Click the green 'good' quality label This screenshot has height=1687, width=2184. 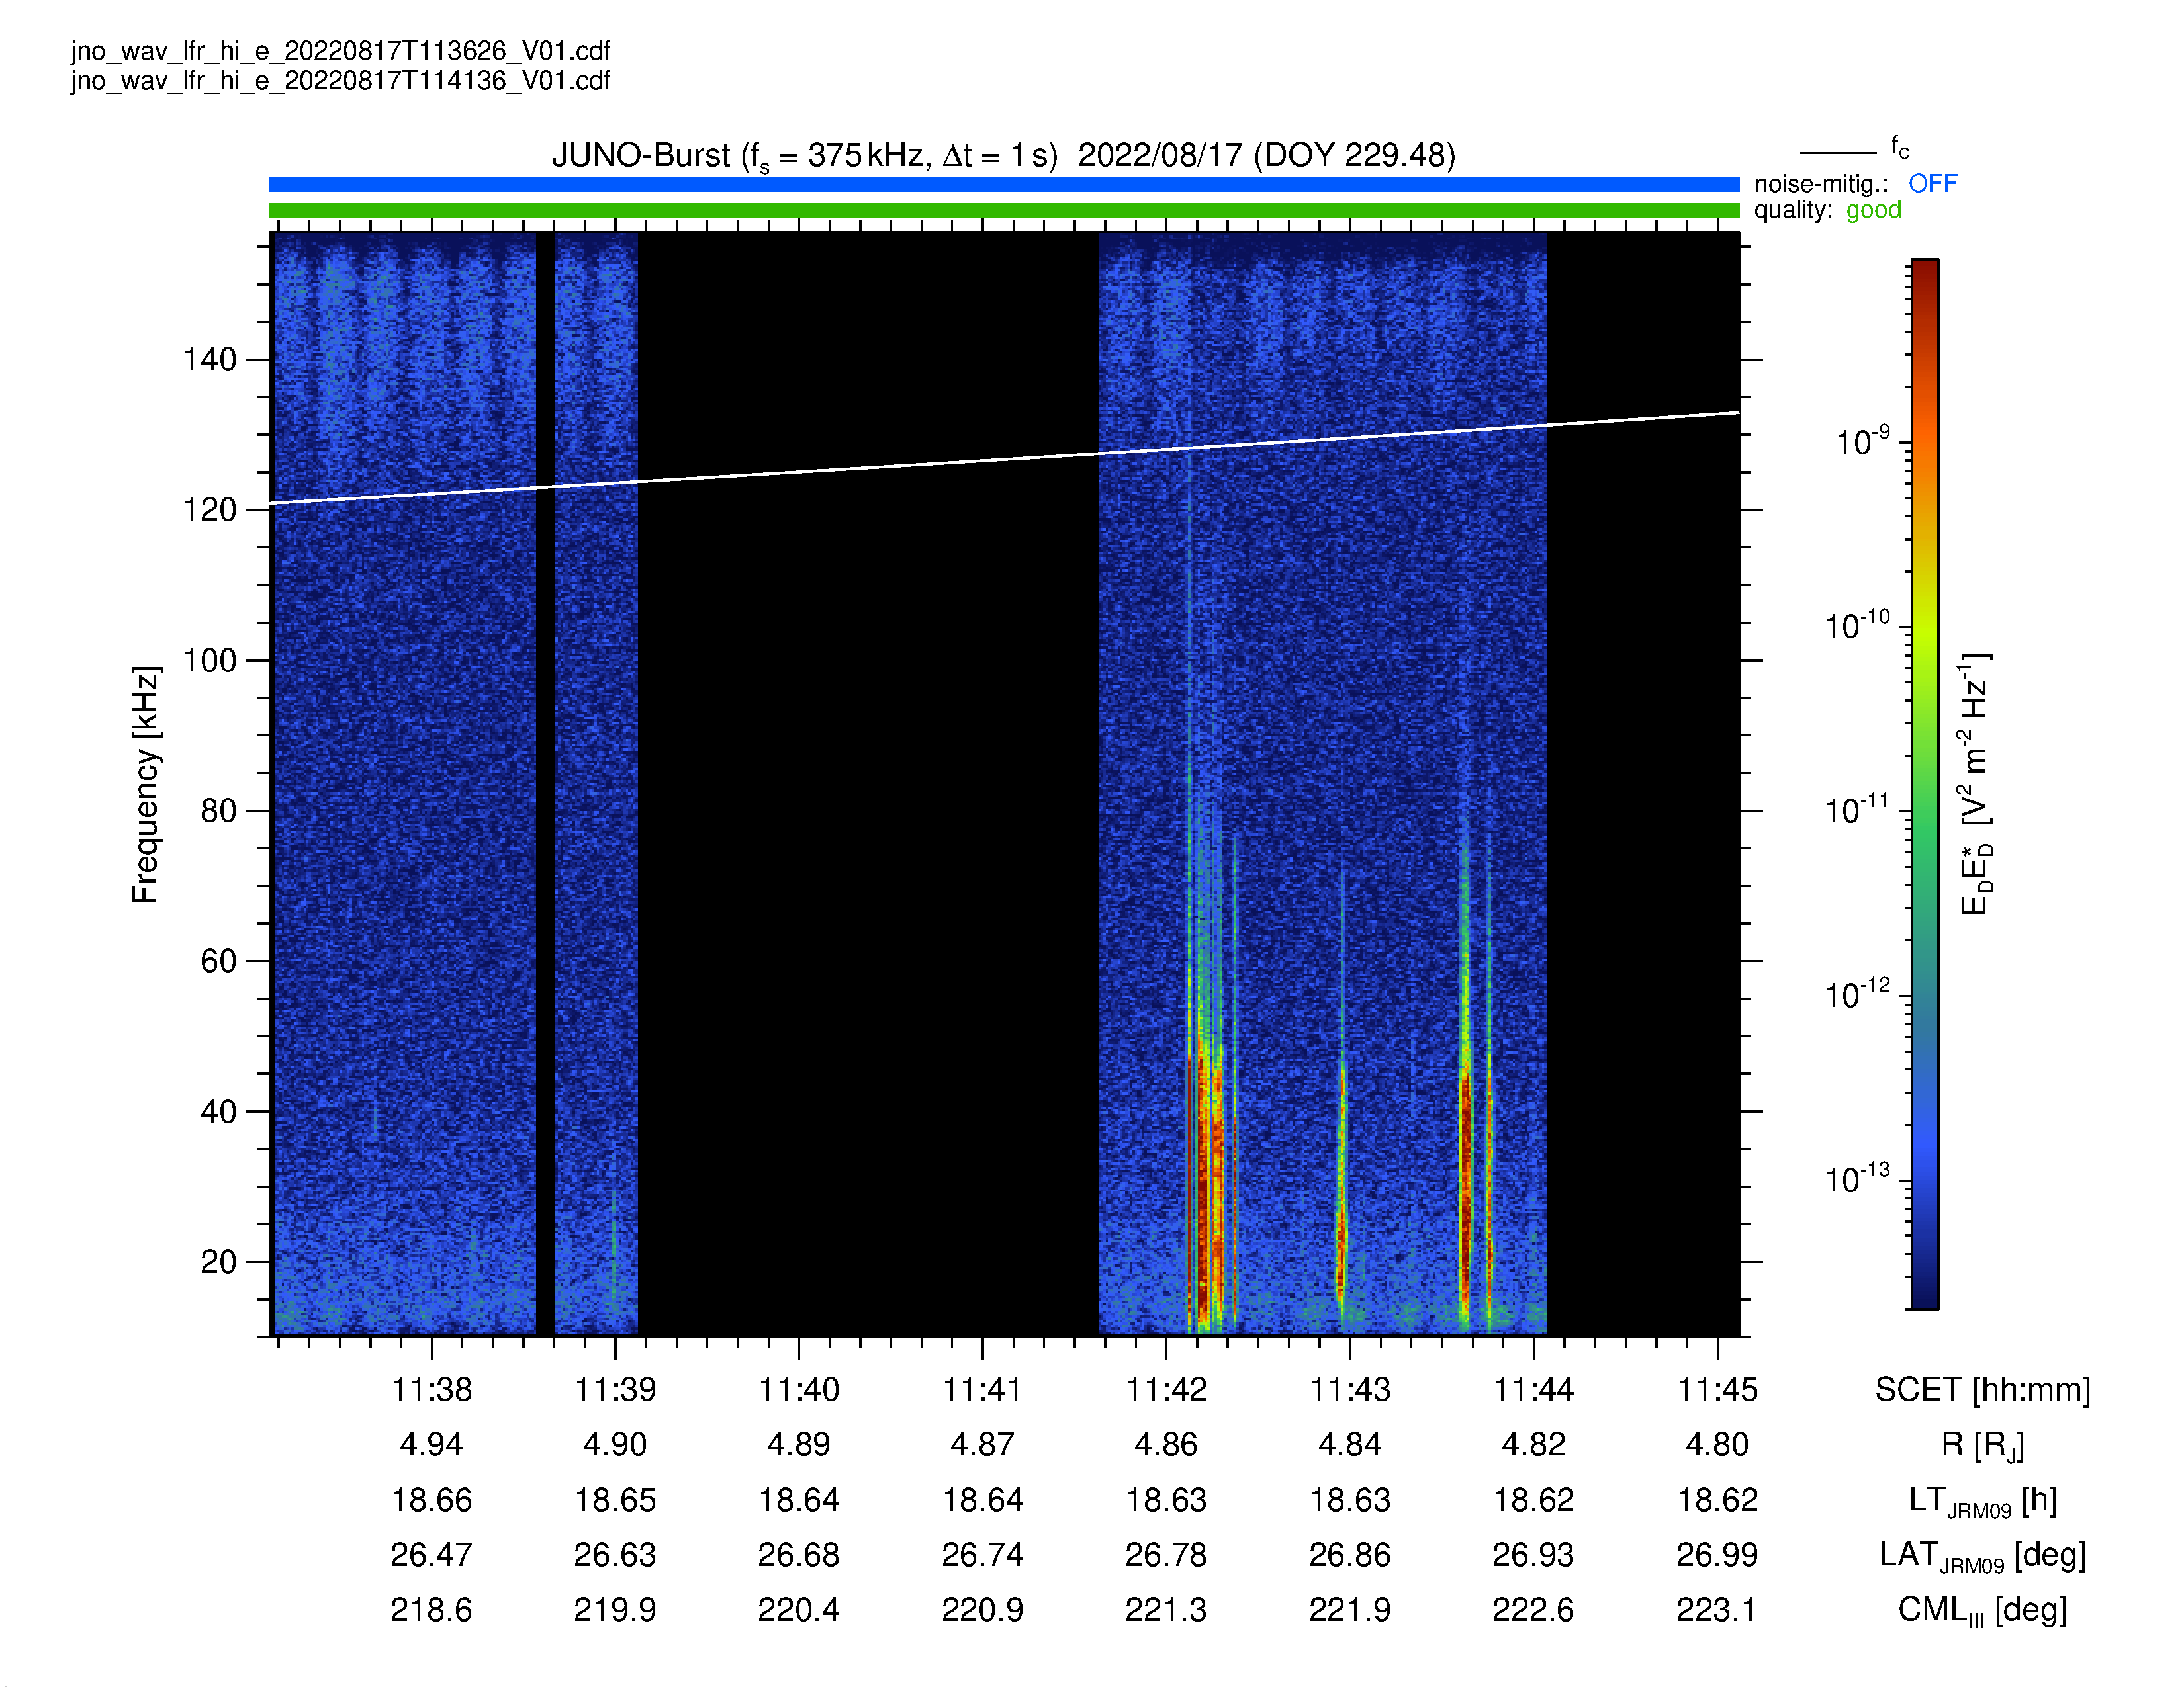[1873, 210]
